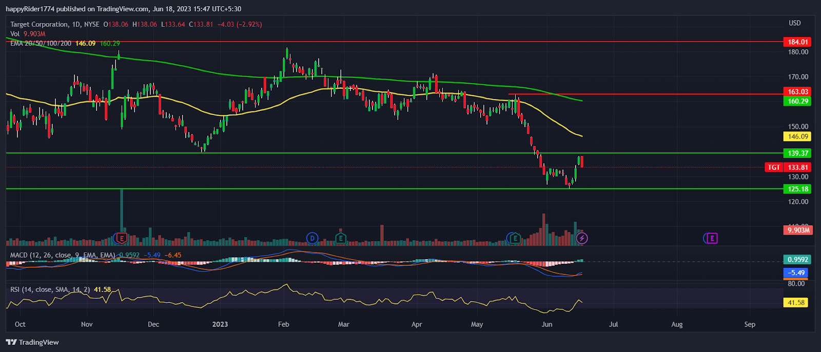This screenshot has height=352, width=821.
Task: Click the MACD signal value -6.45
Action: (173, 255)
